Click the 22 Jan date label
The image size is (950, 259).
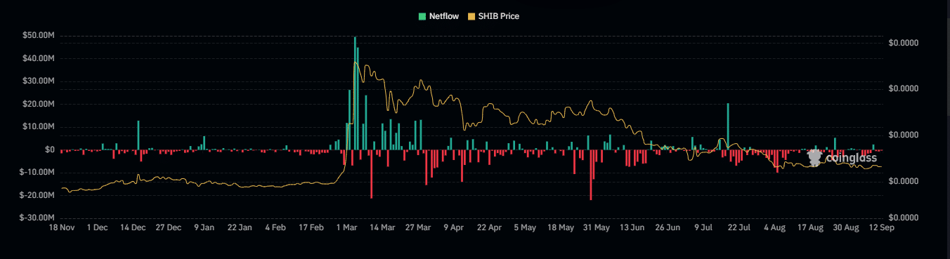click(240, 227)
